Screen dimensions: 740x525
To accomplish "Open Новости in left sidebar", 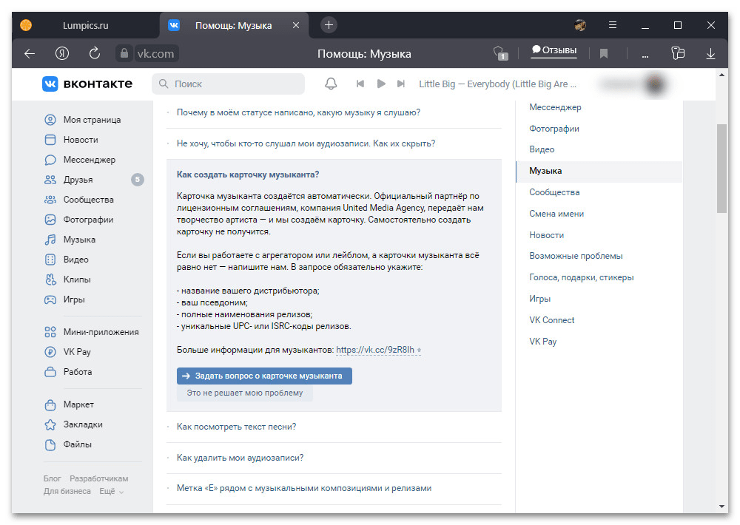I will (81, 140).
